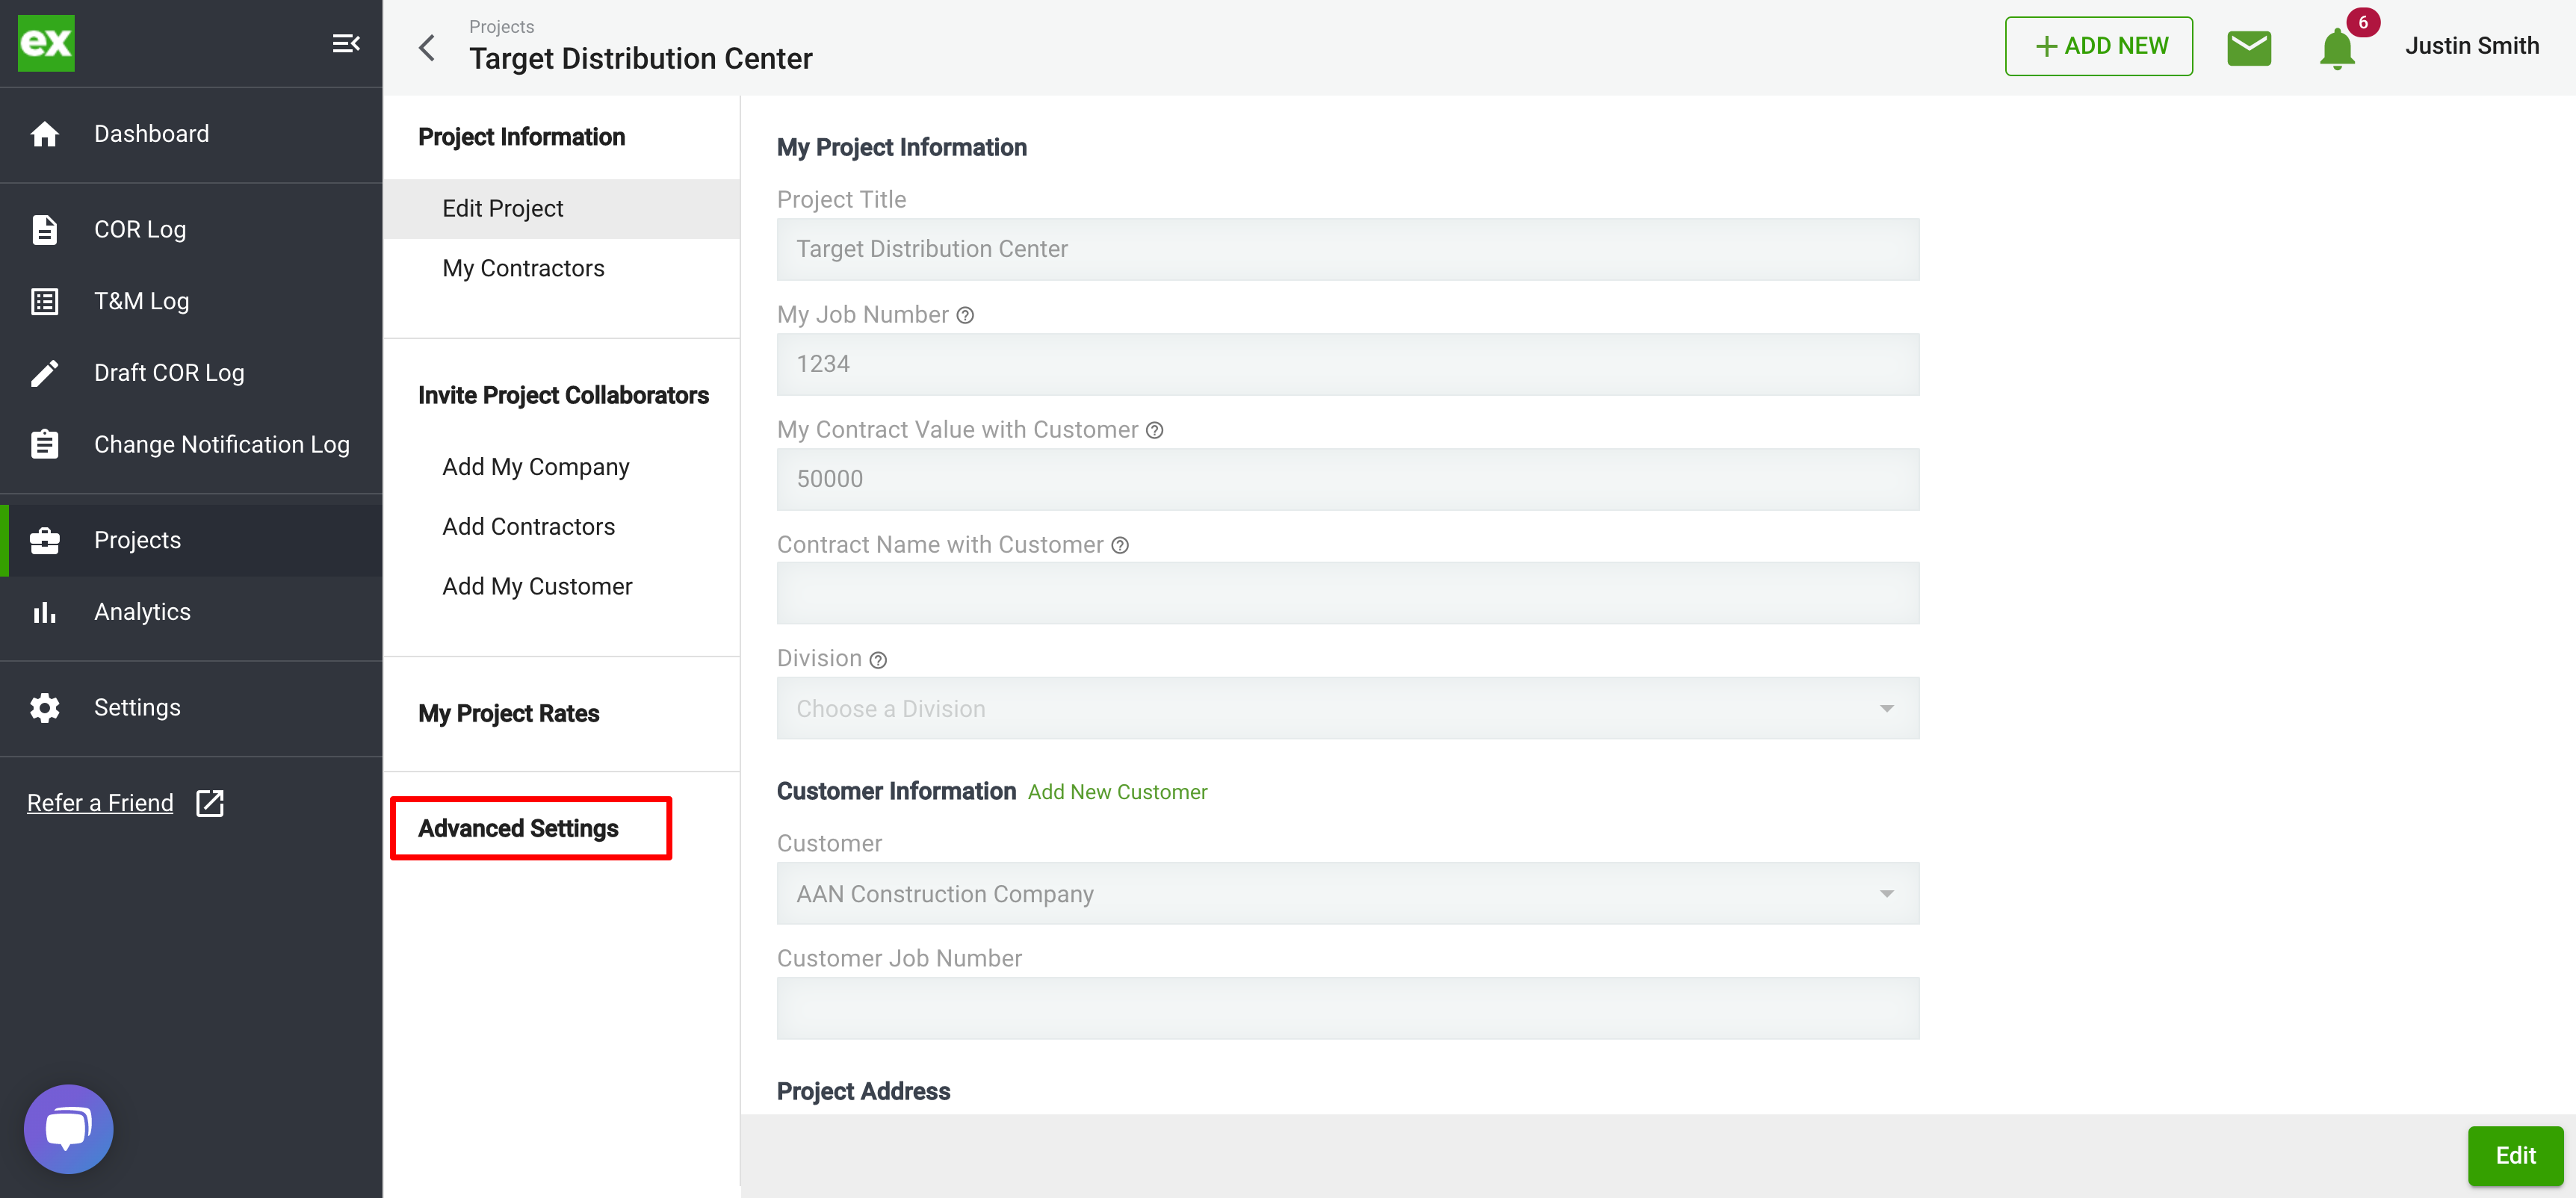Click the green Edit button
Screen dimensions: 2576x1198
2515,1155
